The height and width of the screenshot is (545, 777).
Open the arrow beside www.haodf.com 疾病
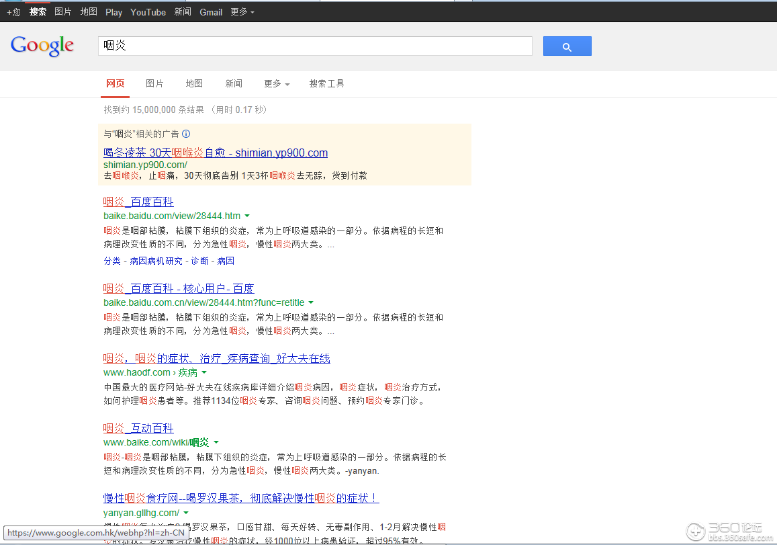(x=204, y=373)
